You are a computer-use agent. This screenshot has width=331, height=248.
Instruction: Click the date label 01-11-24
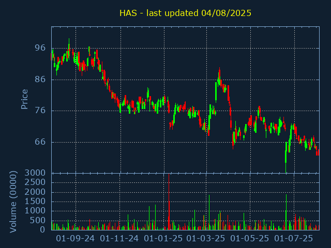(119, 239)
